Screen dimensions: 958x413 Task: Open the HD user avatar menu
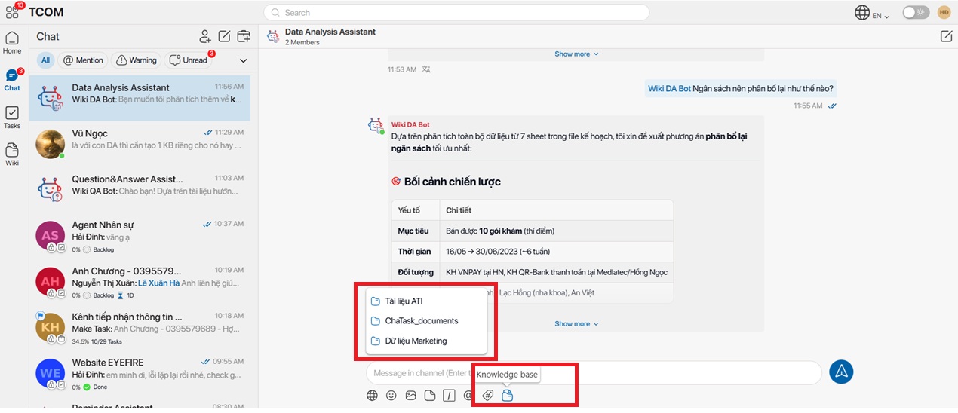pos(944,12)
